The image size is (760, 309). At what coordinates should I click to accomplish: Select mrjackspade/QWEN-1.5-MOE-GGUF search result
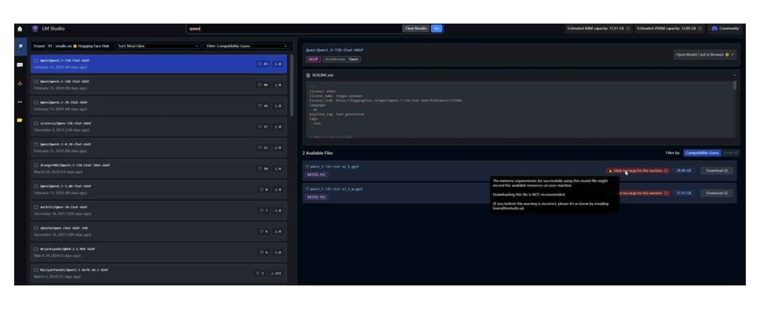158,252
